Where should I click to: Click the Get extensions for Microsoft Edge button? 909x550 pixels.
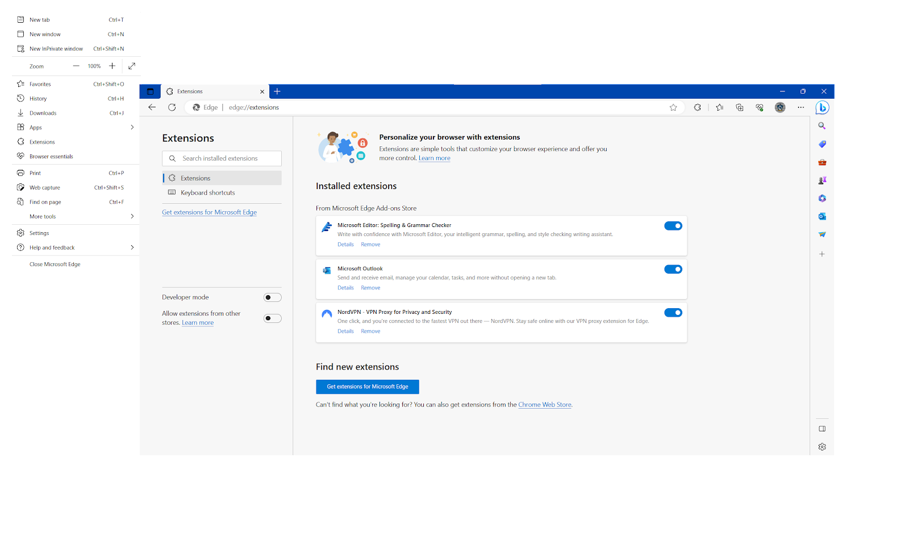click(367, 387)
